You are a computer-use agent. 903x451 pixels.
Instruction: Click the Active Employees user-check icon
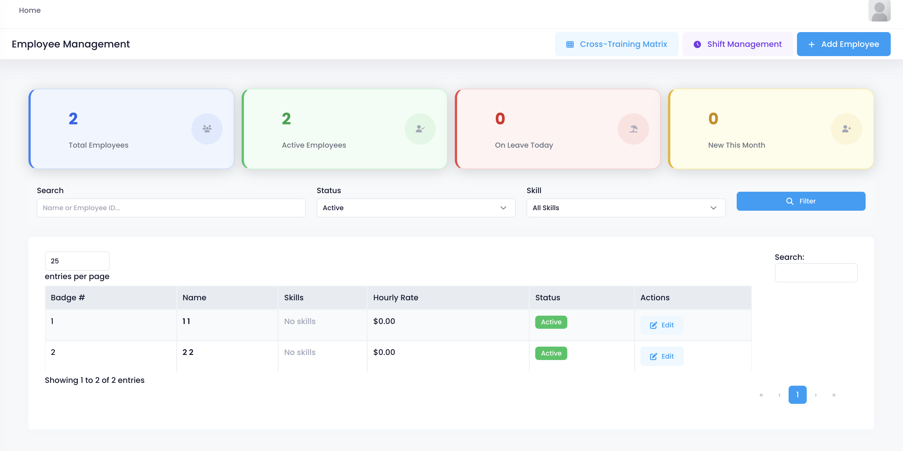point(420,129)
